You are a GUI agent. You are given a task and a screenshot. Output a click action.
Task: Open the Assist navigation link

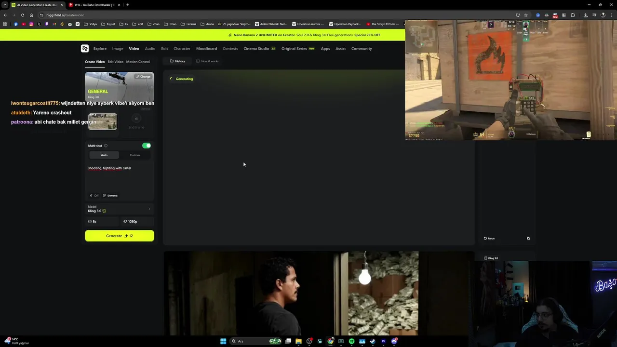click(x=340, y=49)
